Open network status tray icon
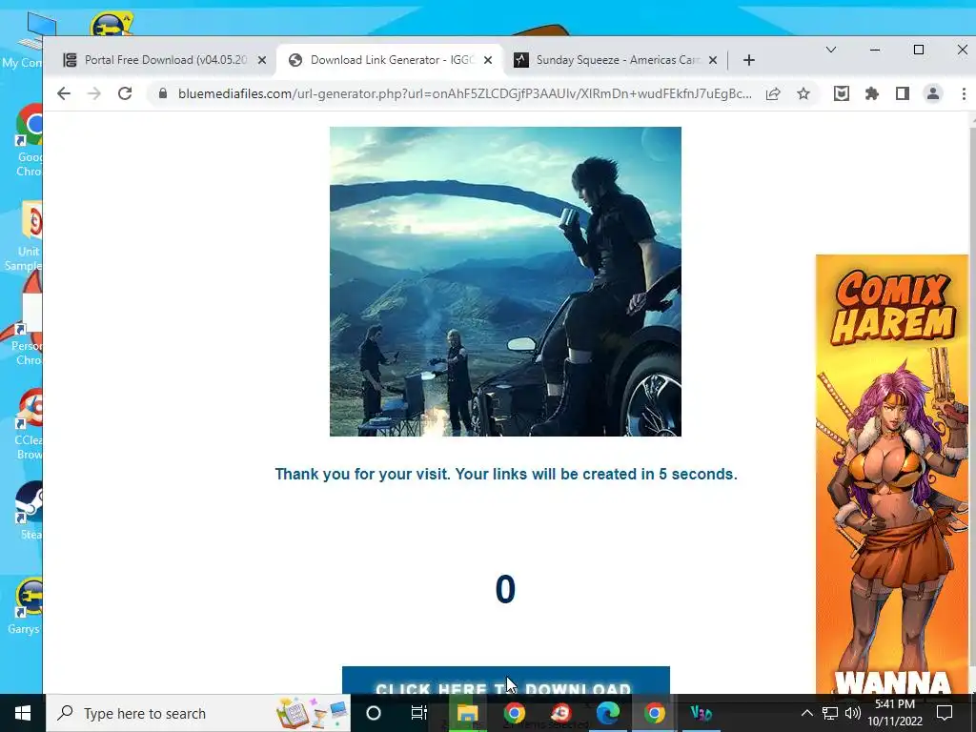Viewport: 976px width, 732px height. click(830, 713)
